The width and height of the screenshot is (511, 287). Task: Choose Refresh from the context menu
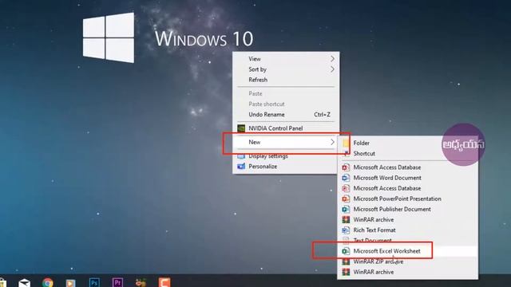[x=286, y=80]
